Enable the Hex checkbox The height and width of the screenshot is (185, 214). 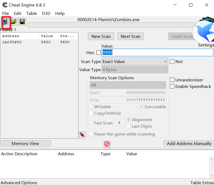coord(98,53)
